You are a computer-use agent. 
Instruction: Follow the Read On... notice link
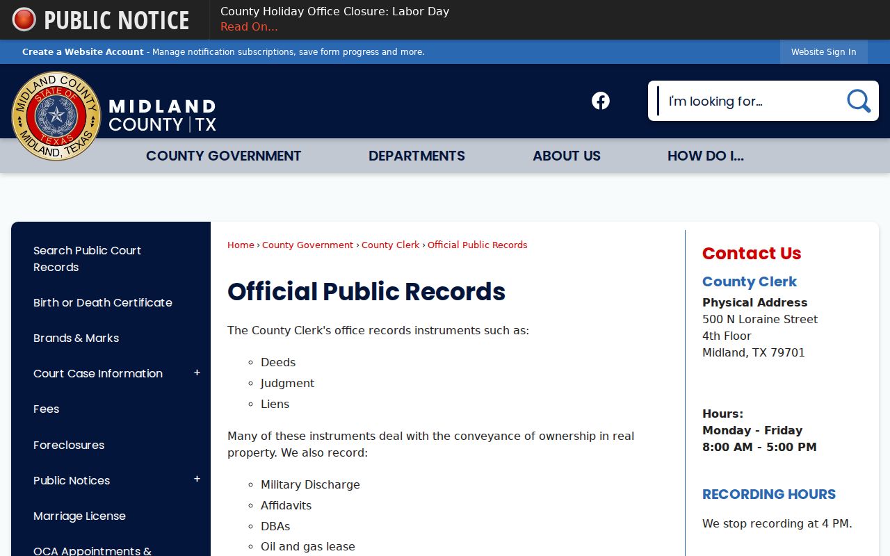(x=249, y=27)
